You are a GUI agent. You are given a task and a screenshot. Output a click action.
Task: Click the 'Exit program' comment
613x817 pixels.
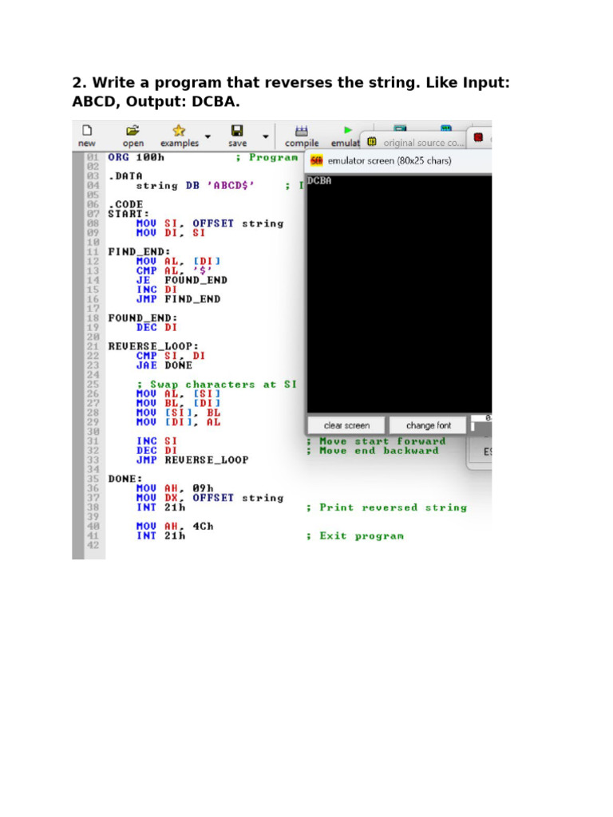(x=355, y=536)
